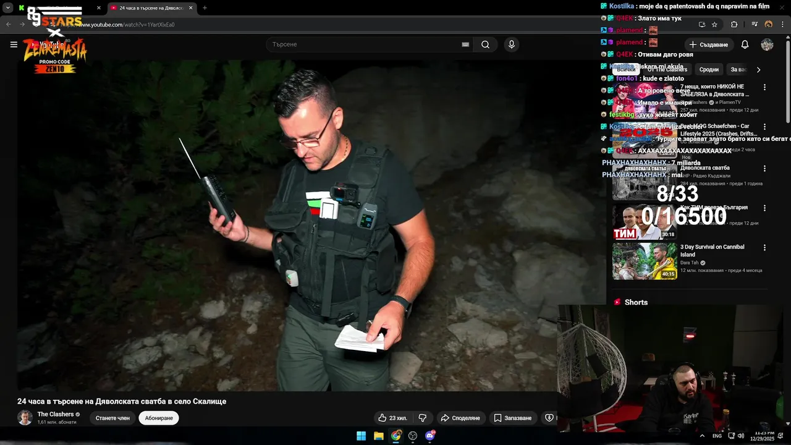Open Chrome from the taskbar
791x445 pixels.
(x=396, y=436)
